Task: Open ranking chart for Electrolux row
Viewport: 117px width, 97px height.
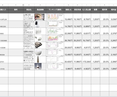Action: coord(55,45)
